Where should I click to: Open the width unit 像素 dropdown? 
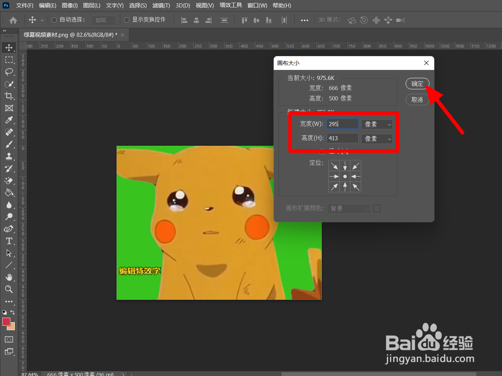click(x=377, y=124)
